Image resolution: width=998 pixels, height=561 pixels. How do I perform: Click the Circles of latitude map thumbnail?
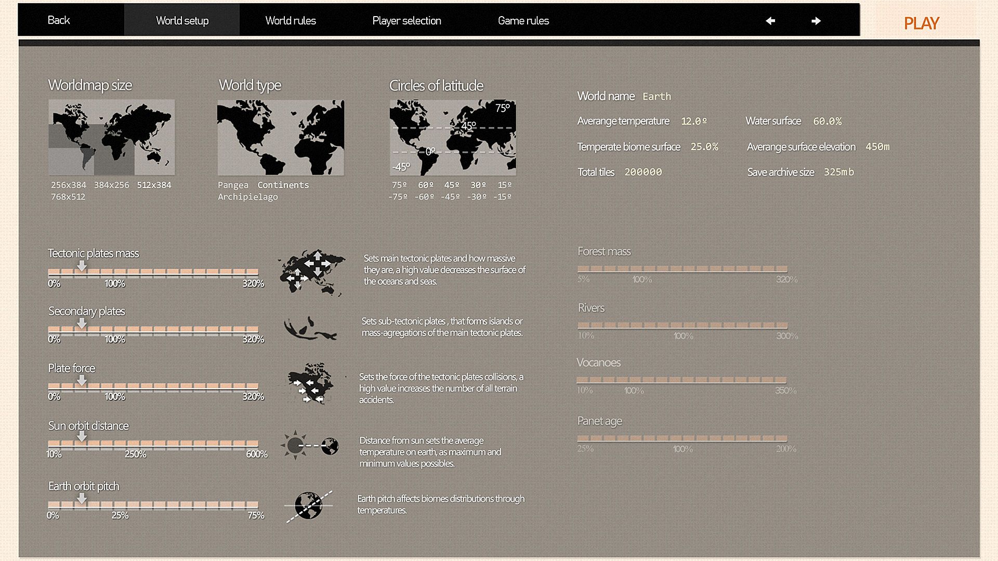coord(453,137)
